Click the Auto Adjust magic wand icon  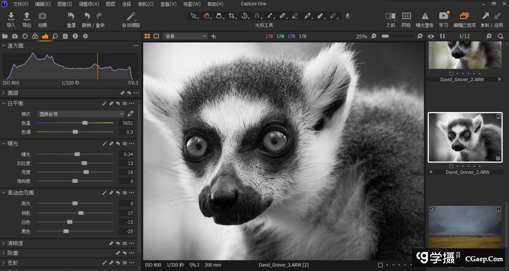coord(131,16)
